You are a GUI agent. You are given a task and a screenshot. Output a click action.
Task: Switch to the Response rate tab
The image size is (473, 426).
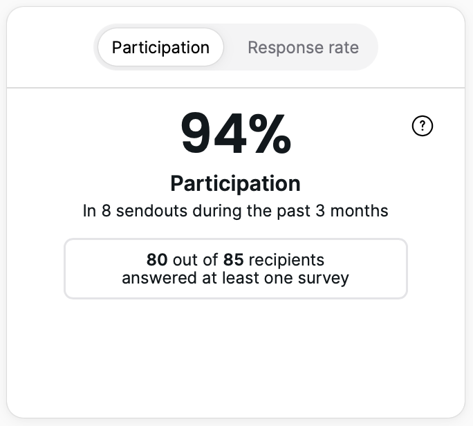tap(303, 48)
